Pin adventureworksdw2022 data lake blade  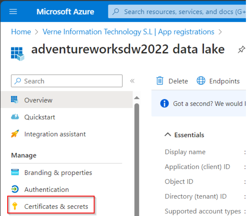(x=241, y=50)
